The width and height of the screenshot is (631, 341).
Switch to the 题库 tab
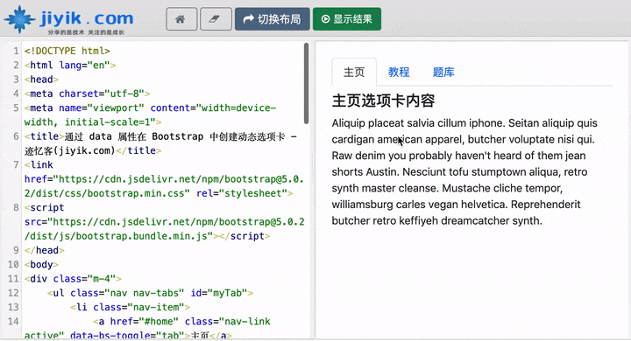tap(443, 73)
